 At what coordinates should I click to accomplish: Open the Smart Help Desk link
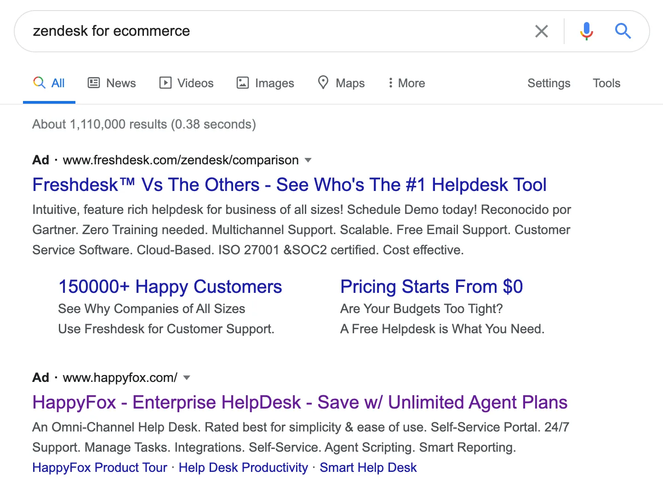[x=368, y=467]
